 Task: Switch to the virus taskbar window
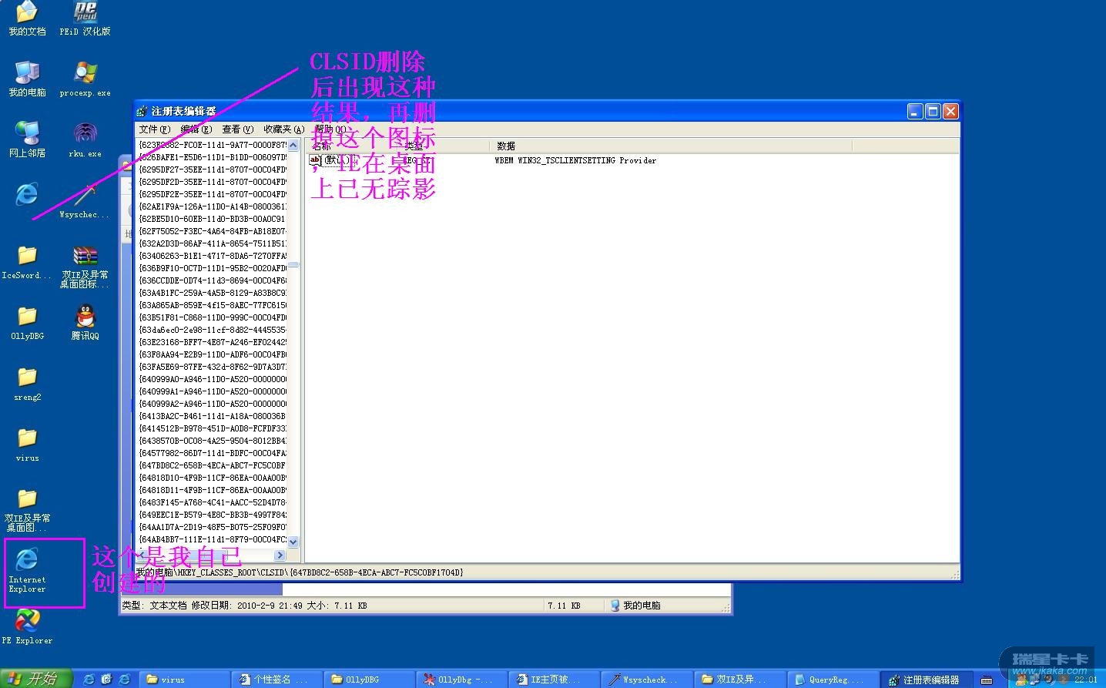point(185,679)
